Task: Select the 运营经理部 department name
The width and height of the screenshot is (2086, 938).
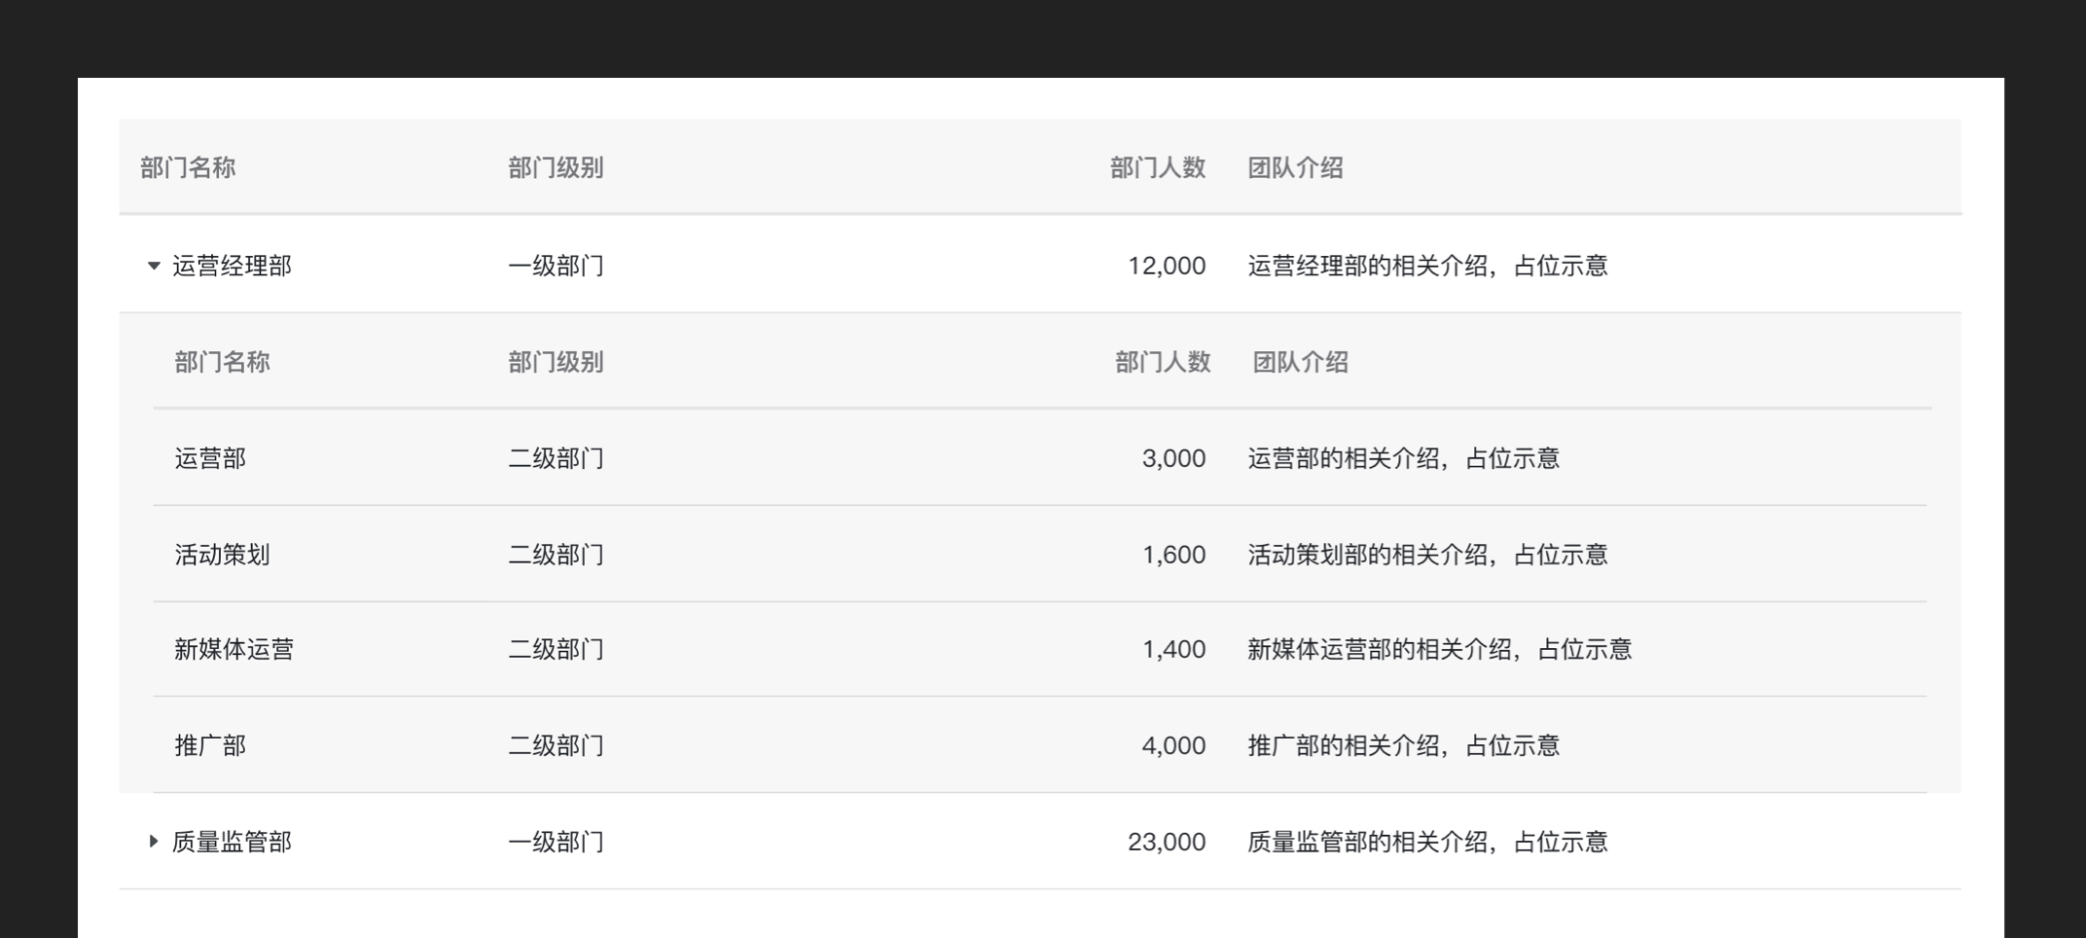Action: [x=232, y=266]
